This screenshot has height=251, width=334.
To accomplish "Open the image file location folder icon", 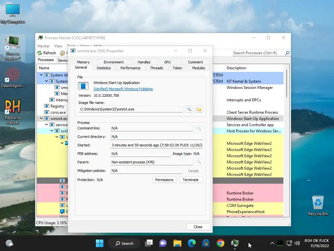I will (199, 109).
